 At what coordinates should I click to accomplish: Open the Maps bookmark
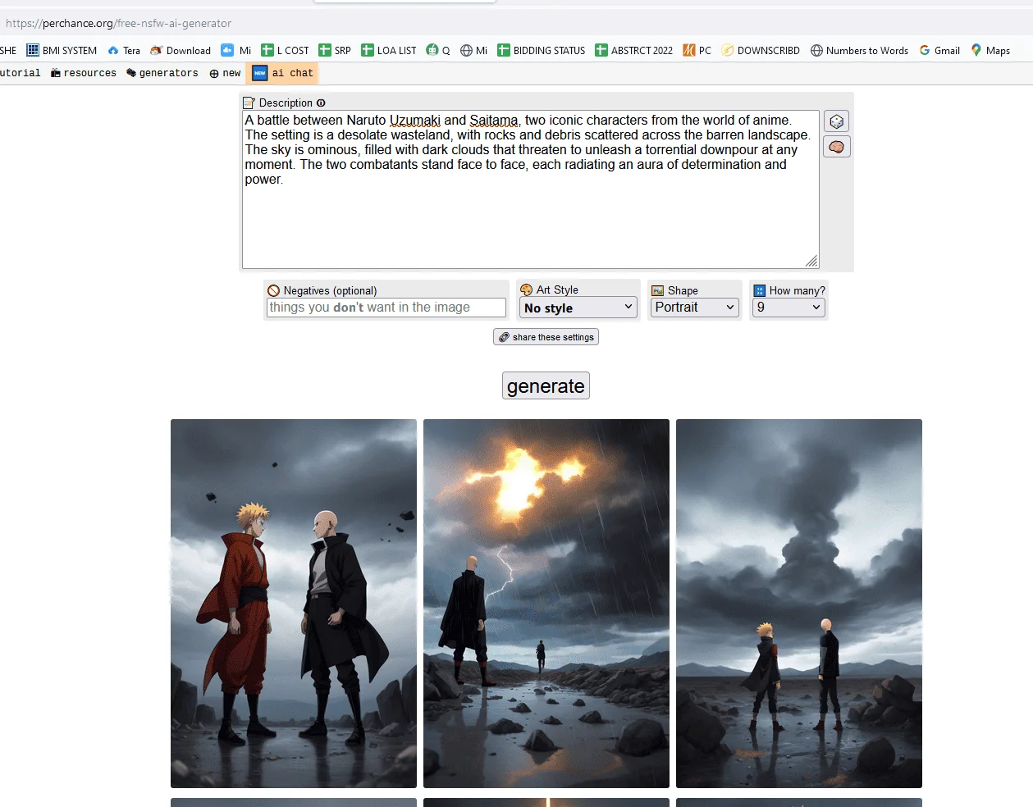pos(990,50)
